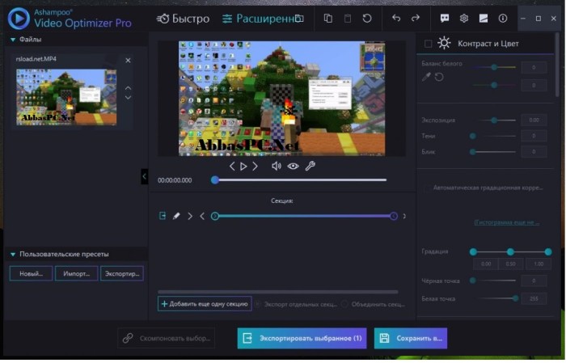
Task: Click the Градация 0.50 value field
Action: 511,264
